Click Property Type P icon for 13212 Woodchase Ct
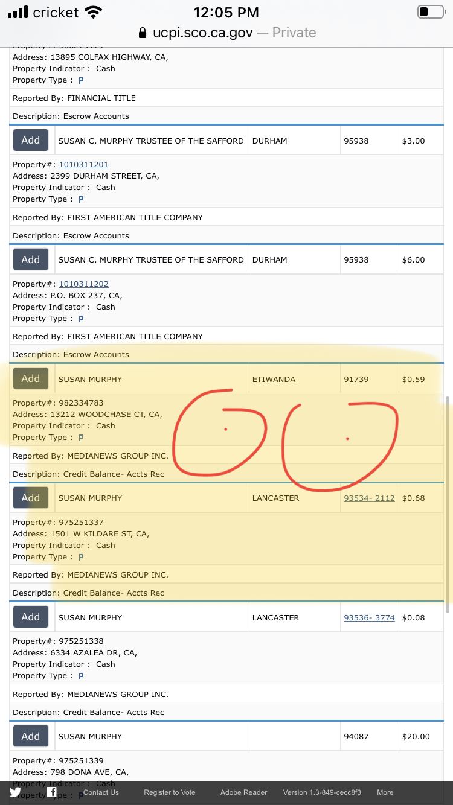453x805 pixels. coord(81,437)
